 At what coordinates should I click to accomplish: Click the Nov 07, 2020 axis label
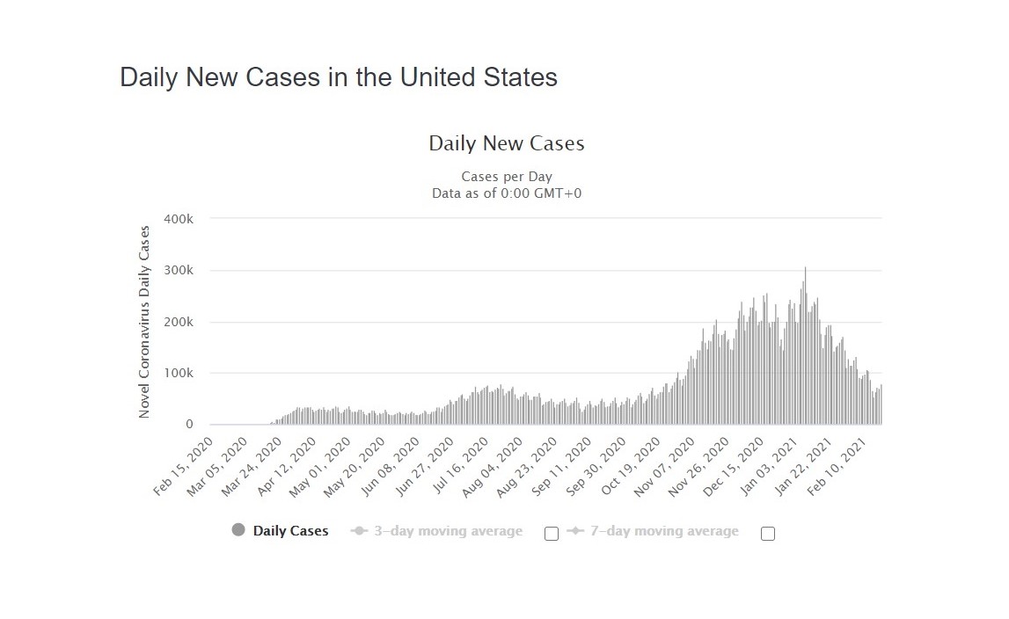coord(664,467)
